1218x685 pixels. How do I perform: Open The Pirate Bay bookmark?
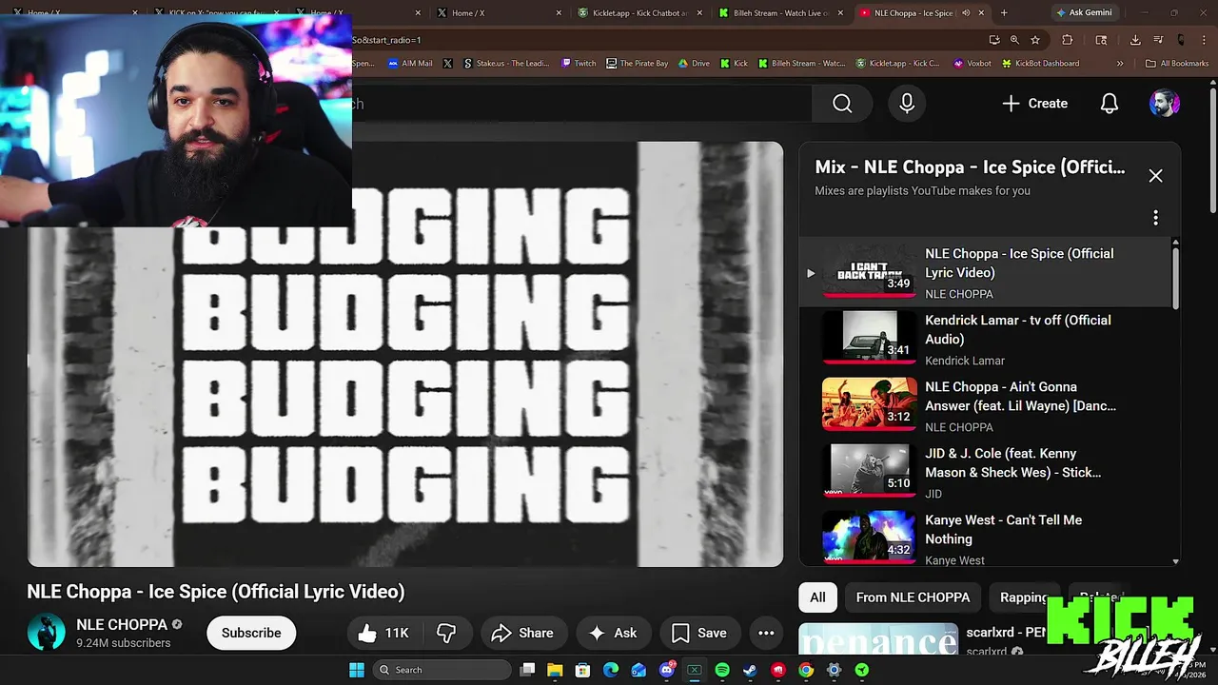[637, 64]
